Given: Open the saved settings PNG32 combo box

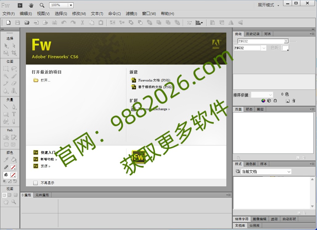Looking at the screenshot, I should (x=263, y=41).
